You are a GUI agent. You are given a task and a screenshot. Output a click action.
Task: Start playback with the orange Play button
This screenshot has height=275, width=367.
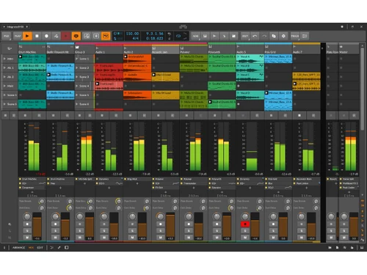point(27,36)
